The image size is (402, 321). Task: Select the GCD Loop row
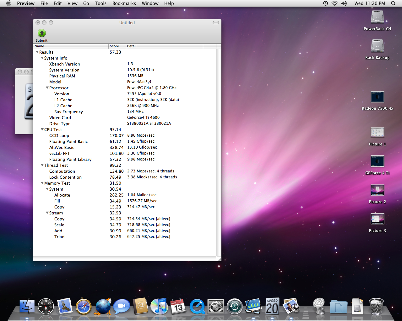[x=125, y=135]
